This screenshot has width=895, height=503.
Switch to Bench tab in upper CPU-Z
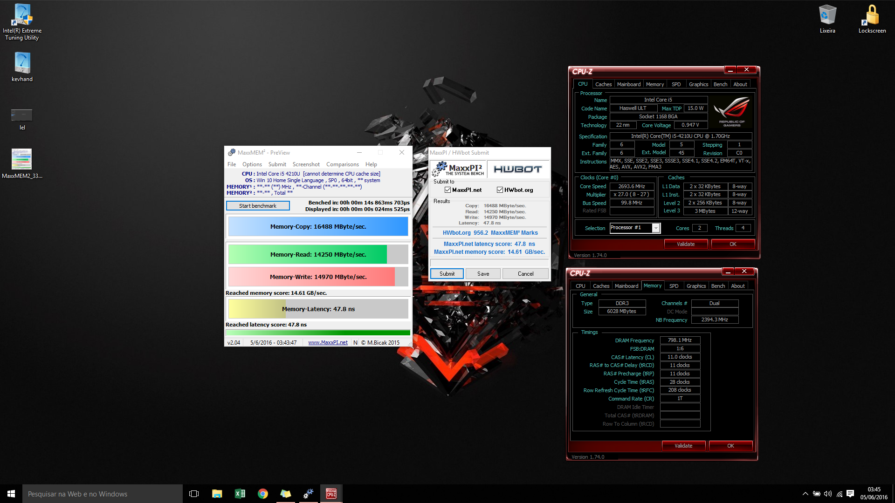click(720, 84)
